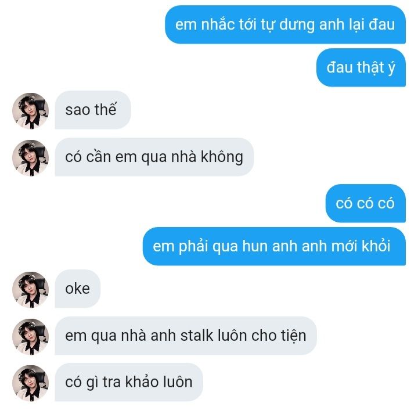Click the gray 'oke' message bubble
Image resolution: width=418 pixels, height=414 pixels.
coord(78,289)
